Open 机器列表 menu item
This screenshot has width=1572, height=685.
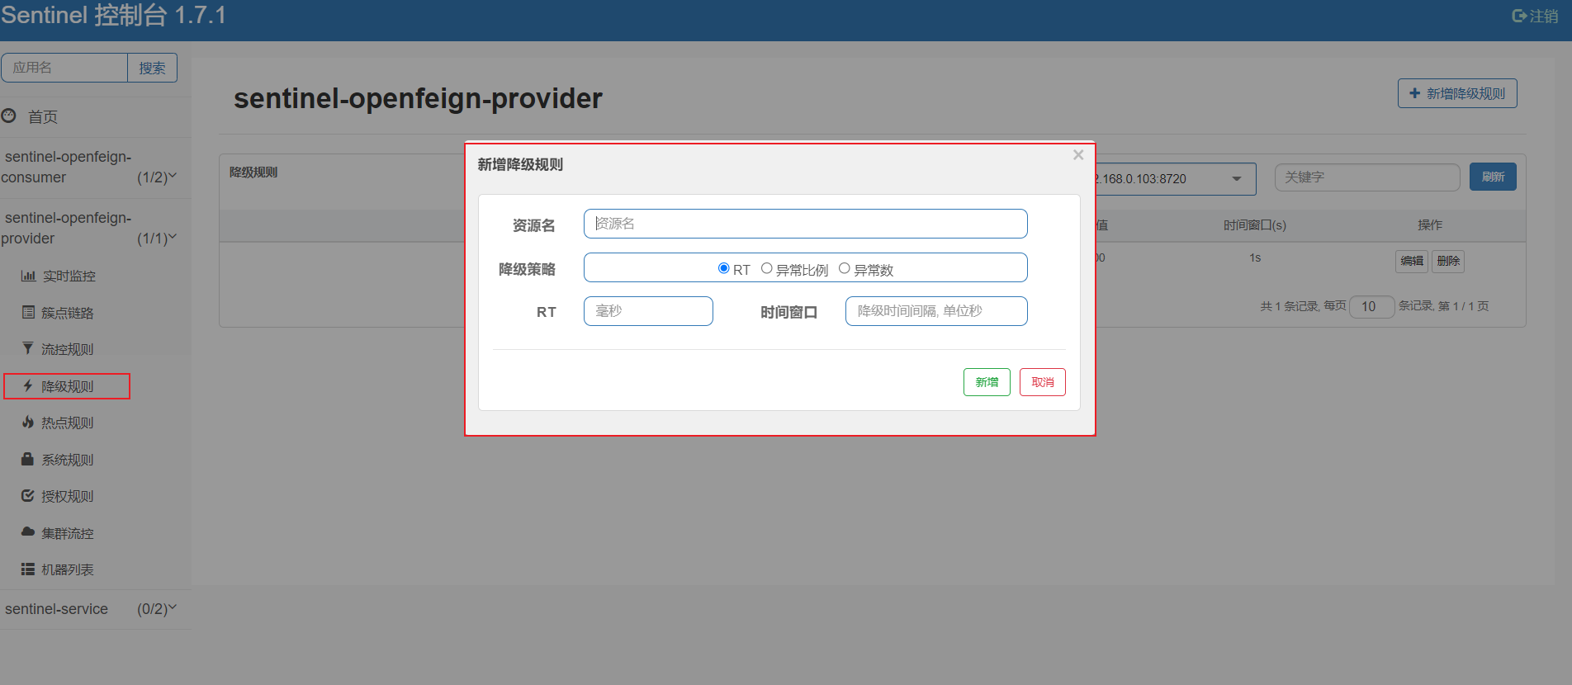click(x=68, y=570)
